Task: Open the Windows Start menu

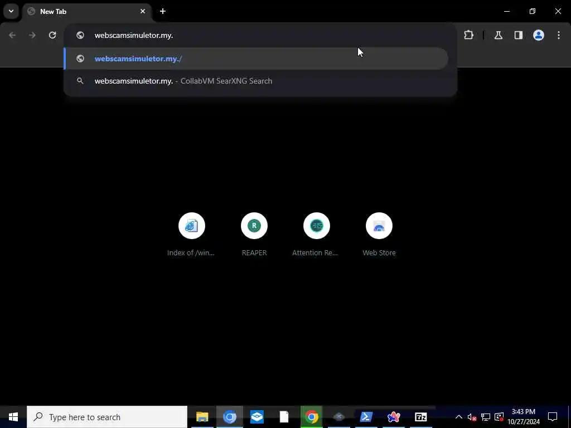Action: 13,417
